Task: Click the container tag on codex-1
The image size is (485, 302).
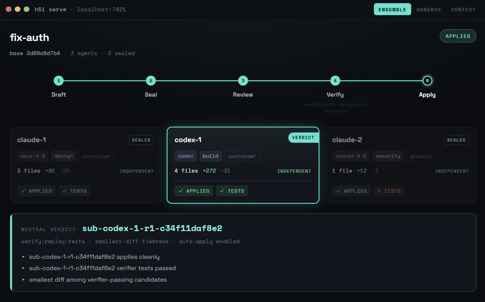Action: 242,156
